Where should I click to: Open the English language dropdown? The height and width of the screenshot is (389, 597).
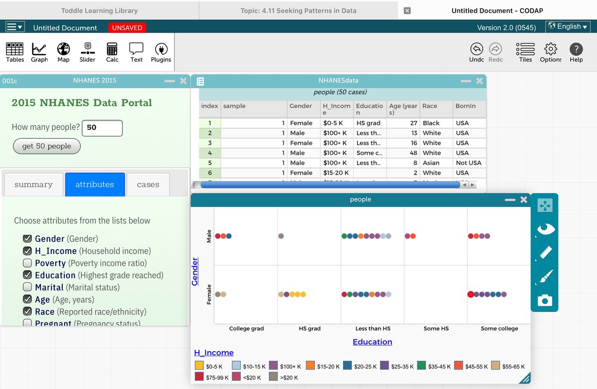click(568, 26)
